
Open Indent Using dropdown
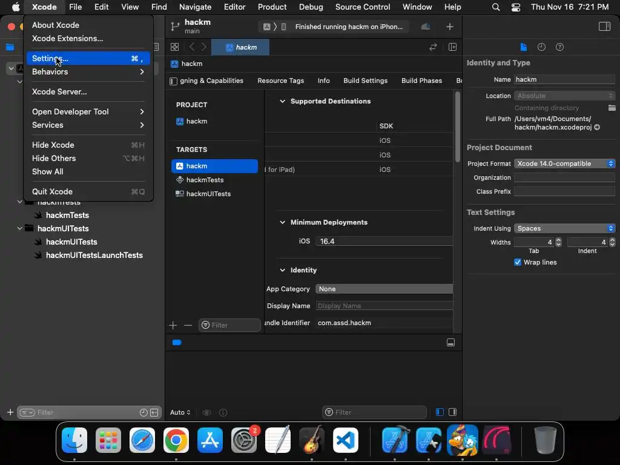coord(564,228)
